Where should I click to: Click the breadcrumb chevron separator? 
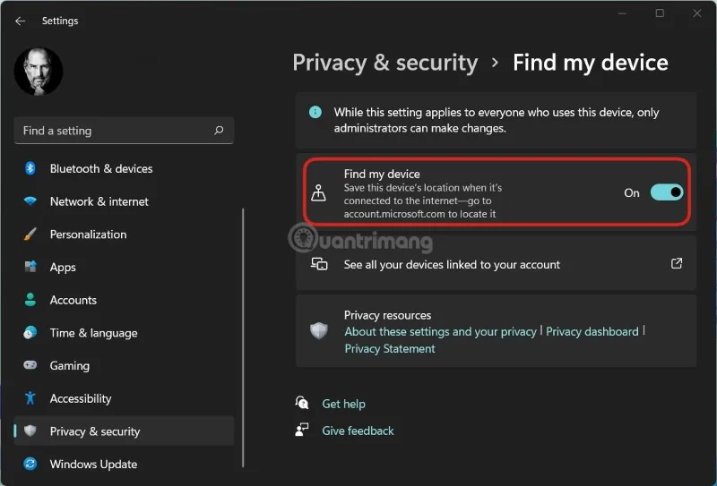(495, 63)
